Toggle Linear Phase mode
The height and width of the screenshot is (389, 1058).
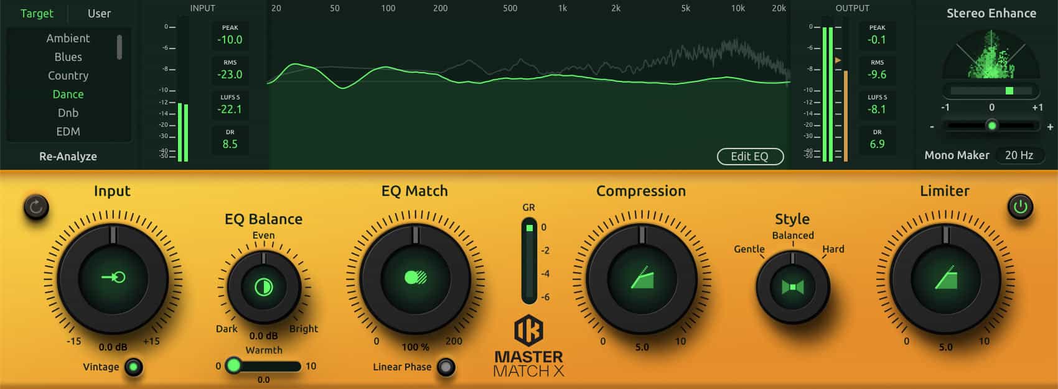pos(446,367)
